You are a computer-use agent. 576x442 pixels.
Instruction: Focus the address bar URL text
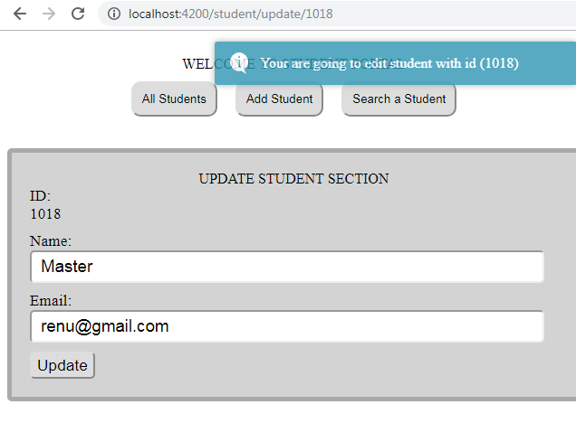pos(231,14)
